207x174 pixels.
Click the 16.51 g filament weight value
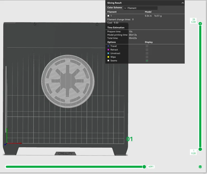click(x=158, y=16)
